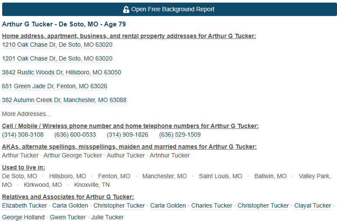Expand the More Addresses list

tap(26, 114)
